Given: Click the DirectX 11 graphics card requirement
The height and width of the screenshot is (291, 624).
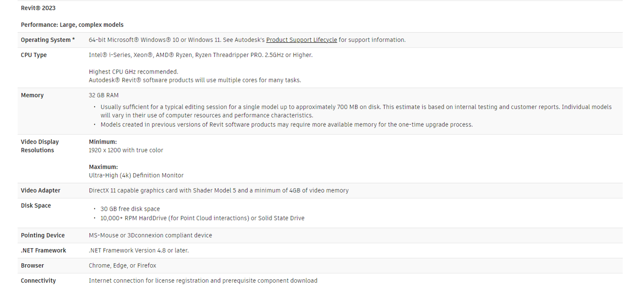Looking at the screenshot, I should (218, 190).
